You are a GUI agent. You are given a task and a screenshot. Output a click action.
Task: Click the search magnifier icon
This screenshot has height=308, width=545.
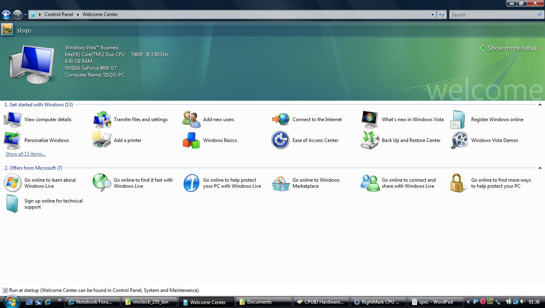coord(539,14)
